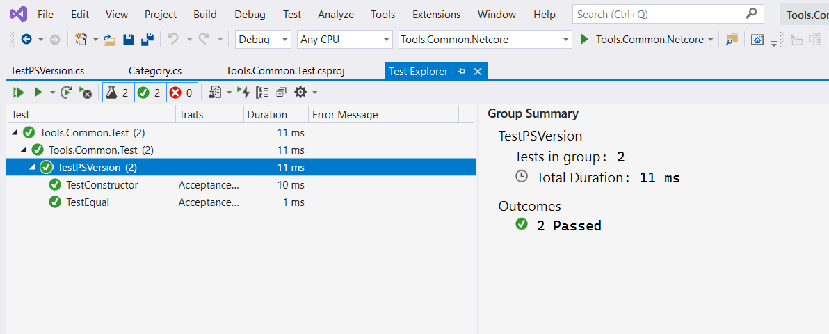Click the Undo arrow icon
The height and width of the screenshot is (334, 829).
point(173,39)
